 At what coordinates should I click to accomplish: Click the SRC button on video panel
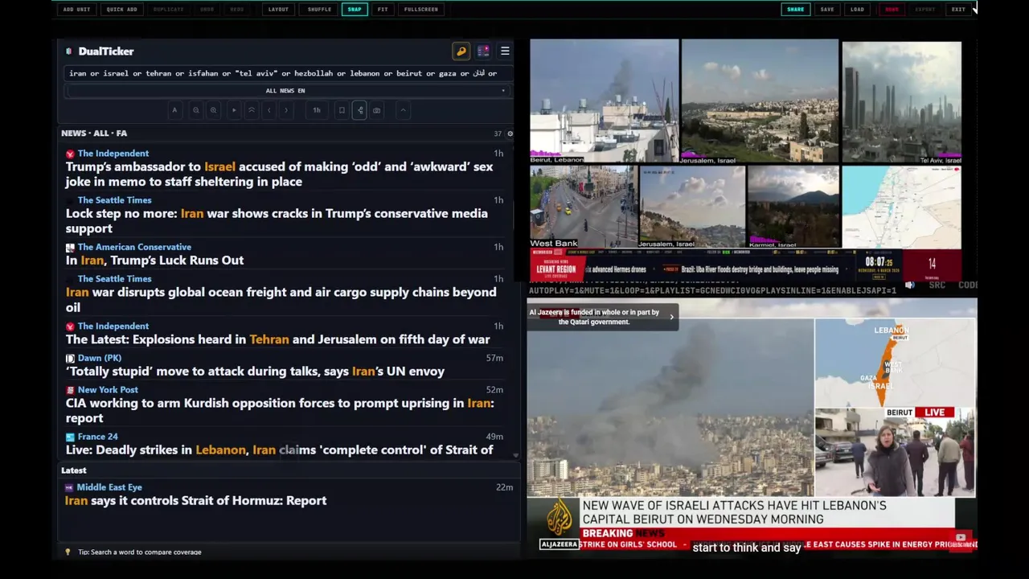pos(937,285)
